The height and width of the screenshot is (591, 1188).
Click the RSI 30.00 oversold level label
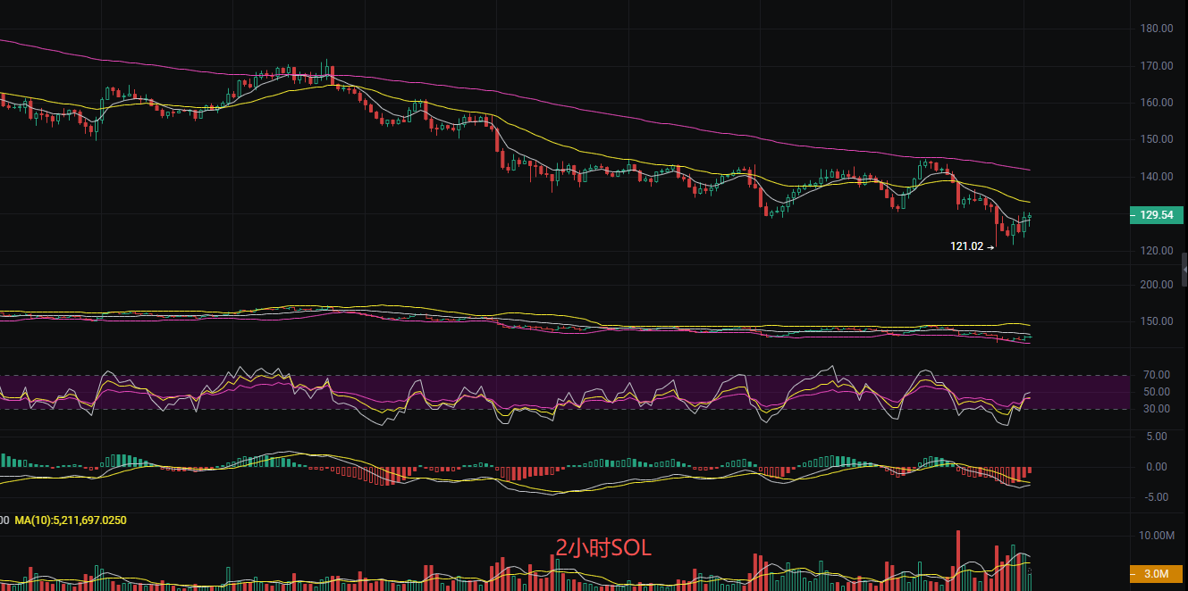[1157, 409]
